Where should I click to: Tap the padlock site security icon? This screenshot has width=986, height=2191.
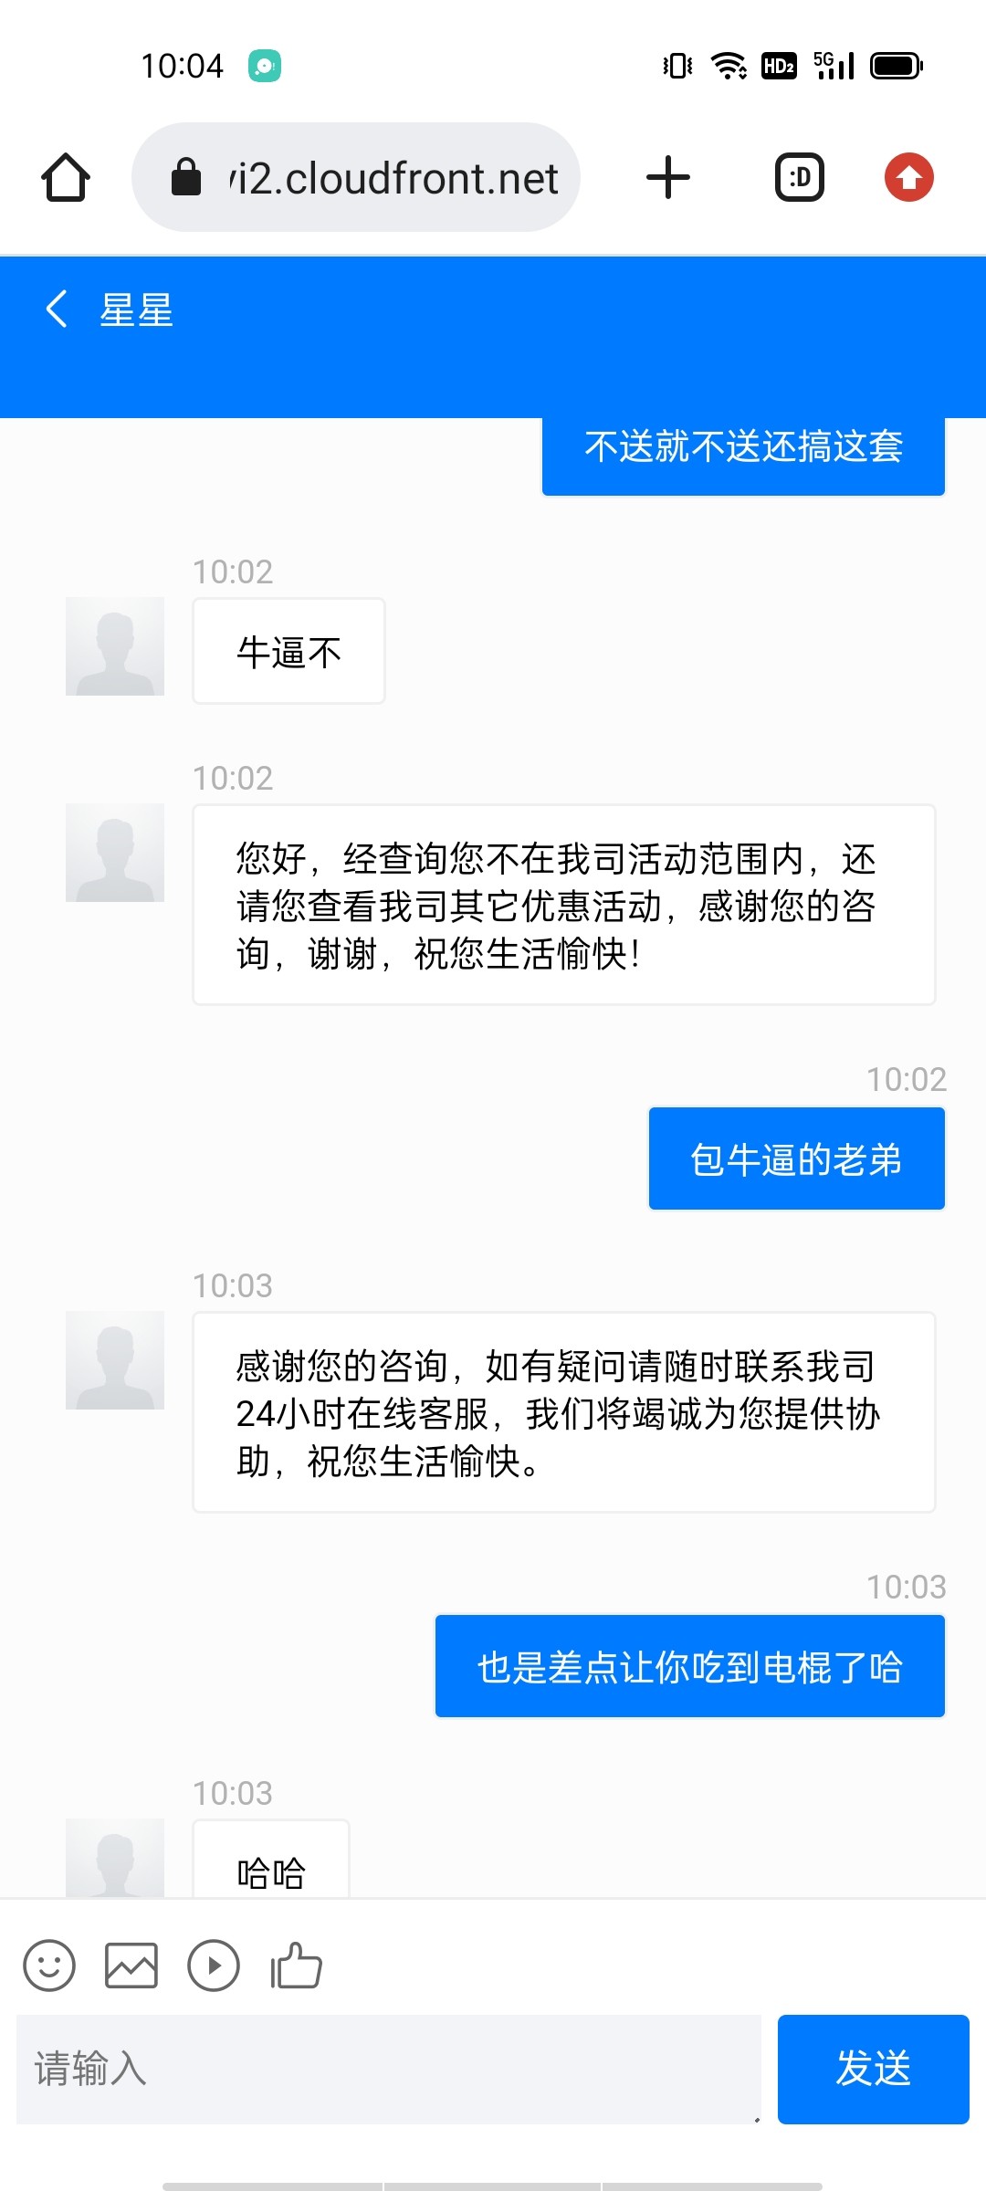(186, 177)
